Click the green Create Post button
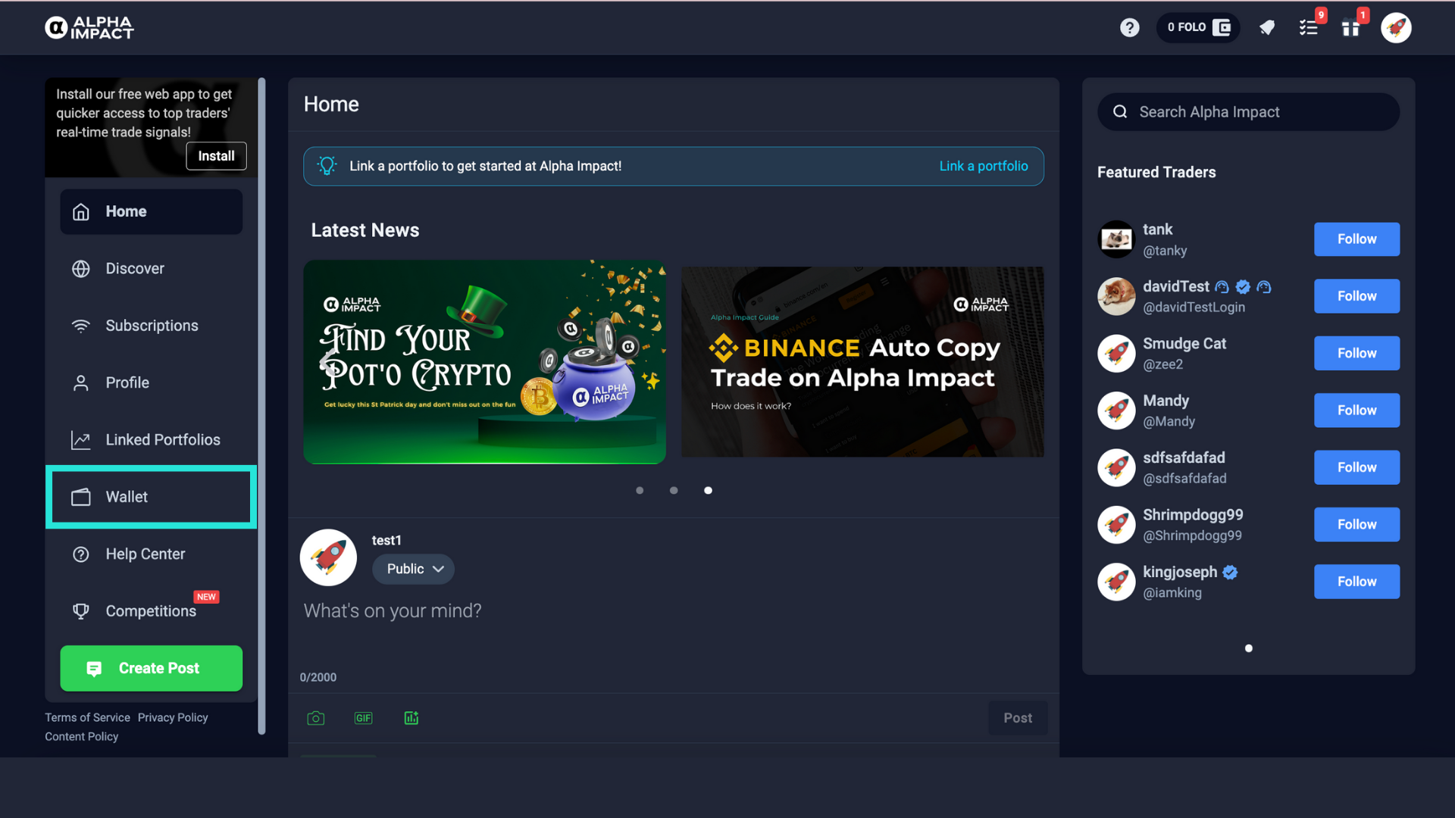 coord(152,668)
